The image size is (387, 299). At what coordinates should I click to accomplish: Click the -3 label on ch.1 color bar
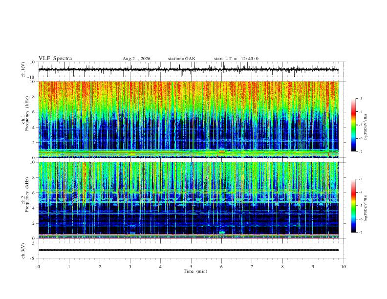[x=361, y=98]
